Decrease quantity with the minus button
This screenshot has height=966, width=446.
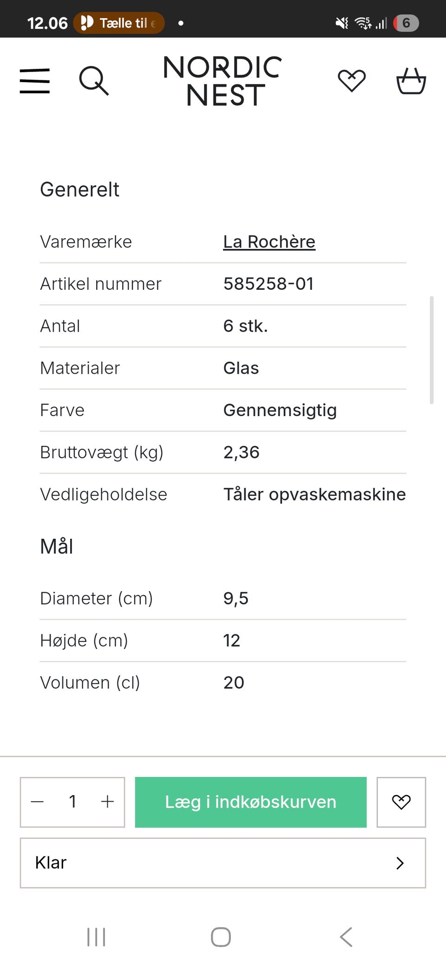(37, 802)
